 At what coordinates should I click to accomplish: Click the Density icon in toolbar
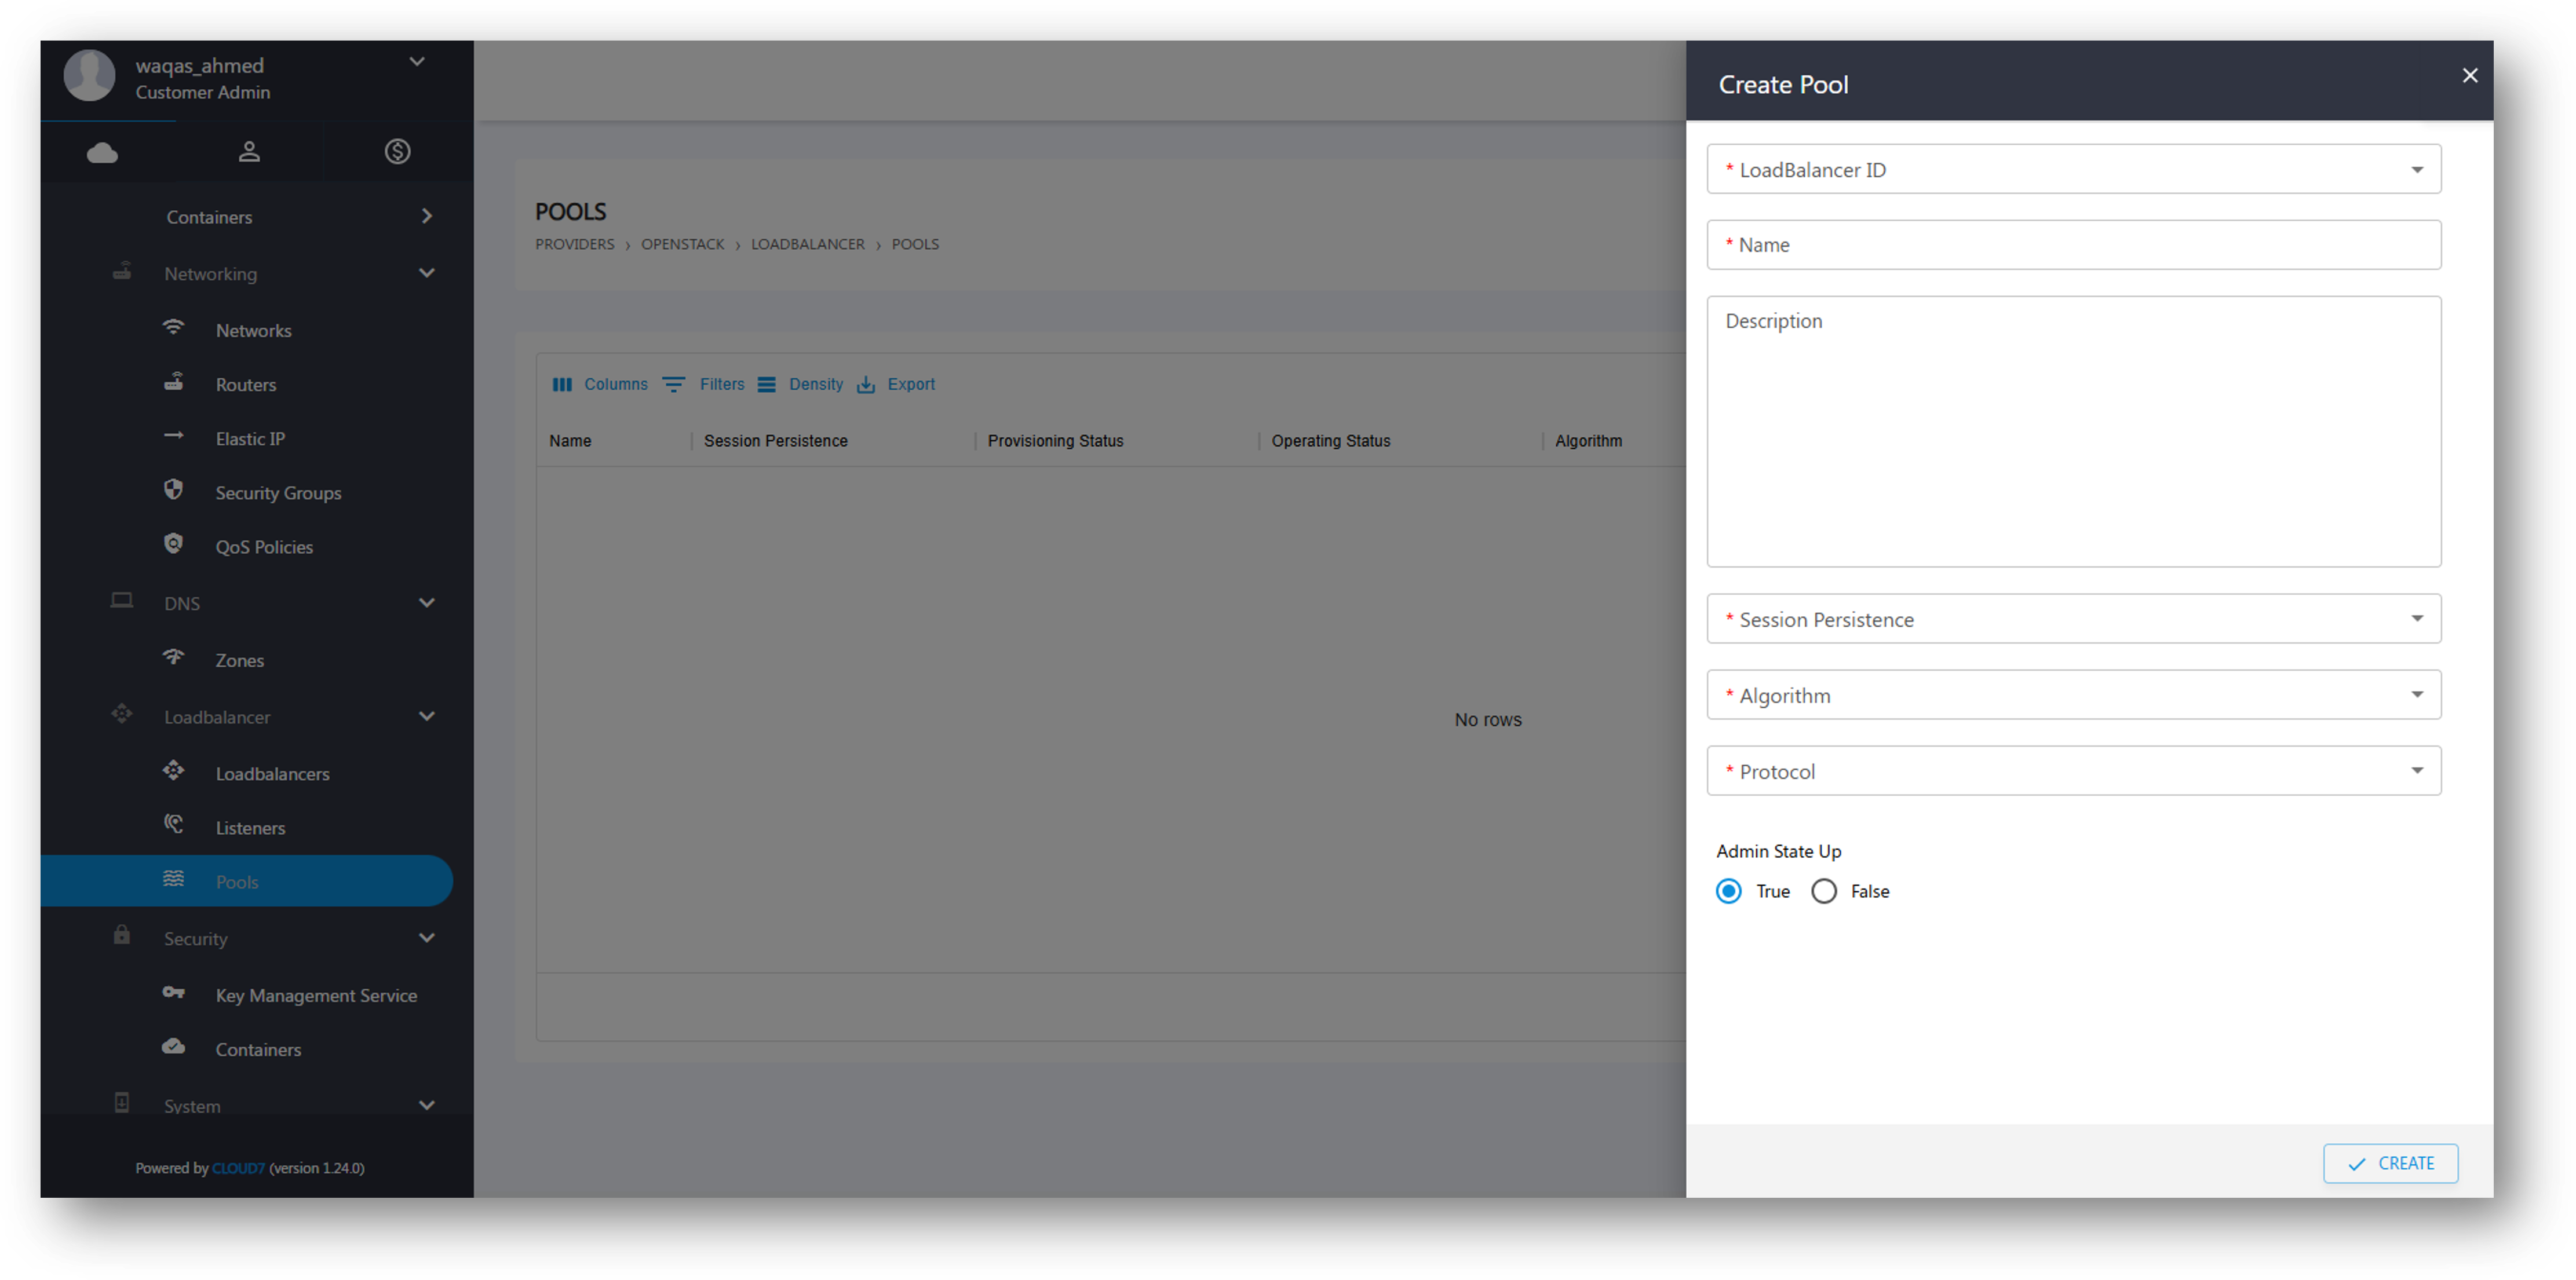click(767, 385)
